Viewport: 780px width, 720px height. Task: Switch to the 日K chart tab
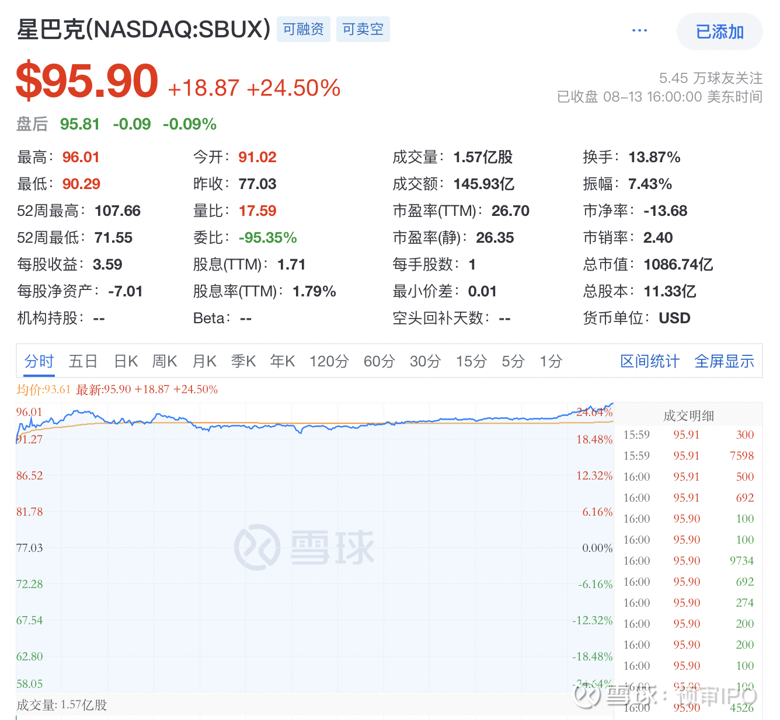pyautogui.click(x=126, y=362)
